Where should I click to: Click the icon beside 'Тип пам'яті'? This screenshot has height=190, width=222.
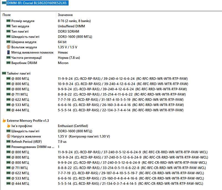pyautogui.click(x=9, y=31)
